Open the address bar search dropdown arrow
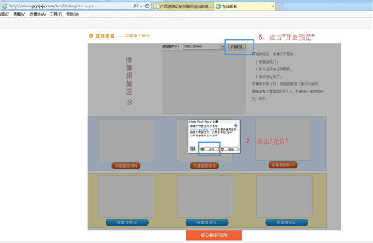Screen dimensions: 373x243 point(141,6)
